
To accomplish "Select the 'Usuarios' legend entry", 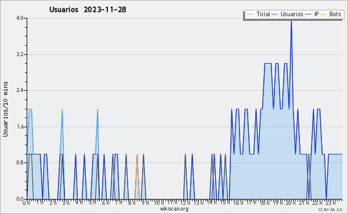I will (x=288, y=14).
